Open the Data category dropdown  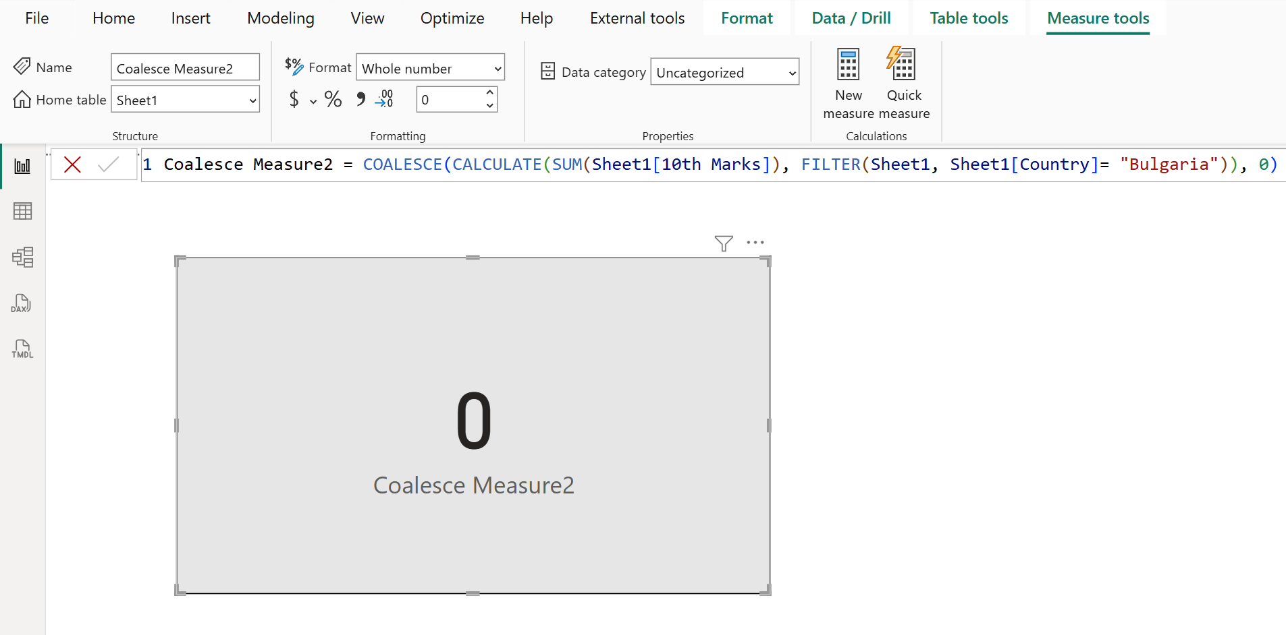[724, 72]
